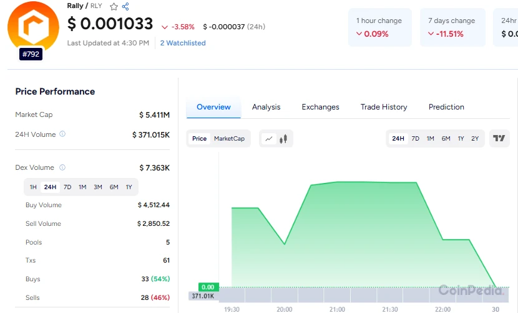Viewport: 518px width, 313px height.
Task: Click Last Updated at 4:30 PM text
Action: pos(108,43)
